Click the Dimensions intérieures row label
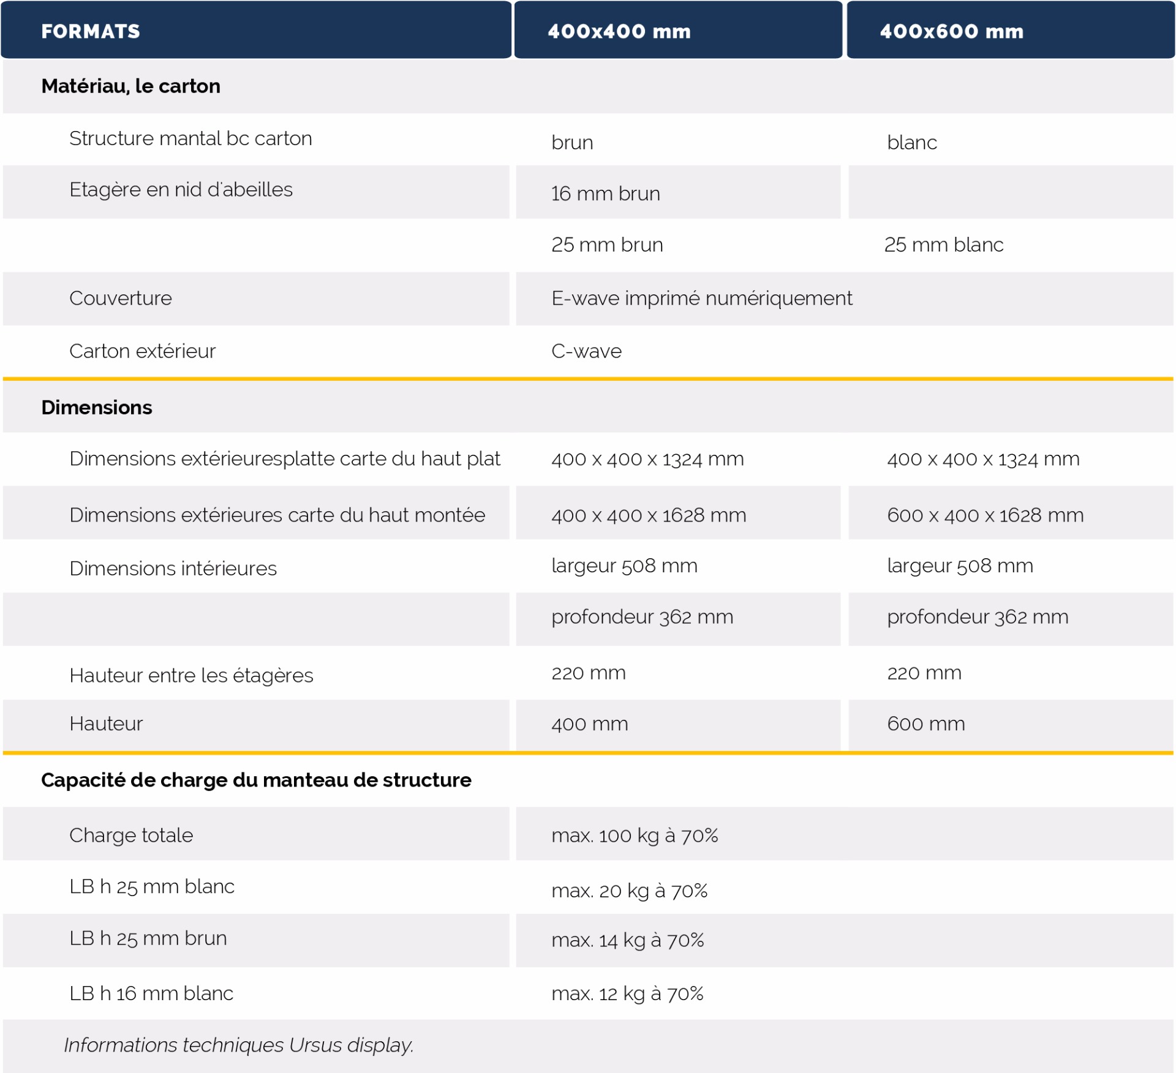Viewport: 1176px width, 1073px height. point(173,569)
